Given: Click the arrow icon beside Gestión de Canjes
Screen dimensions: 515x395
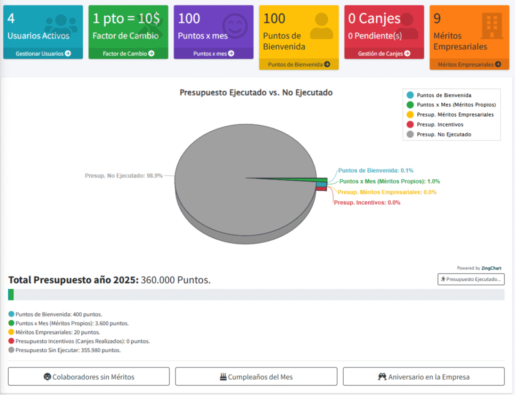Looking at the screenshot, I should tap(407, 53).
